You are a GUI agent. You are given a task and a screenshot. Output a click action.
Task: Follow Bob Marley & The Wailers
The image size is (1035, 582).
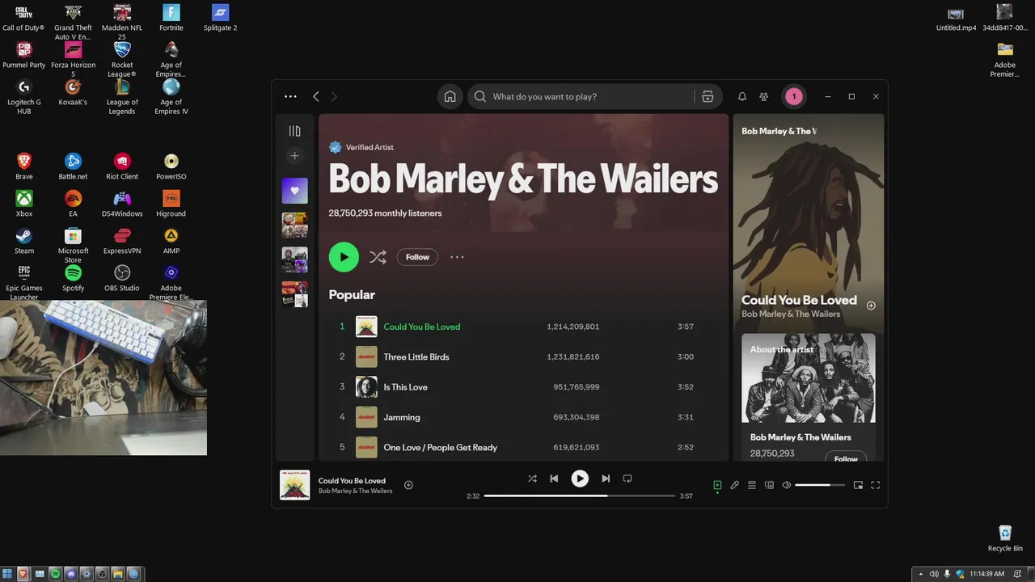(417, 257)
